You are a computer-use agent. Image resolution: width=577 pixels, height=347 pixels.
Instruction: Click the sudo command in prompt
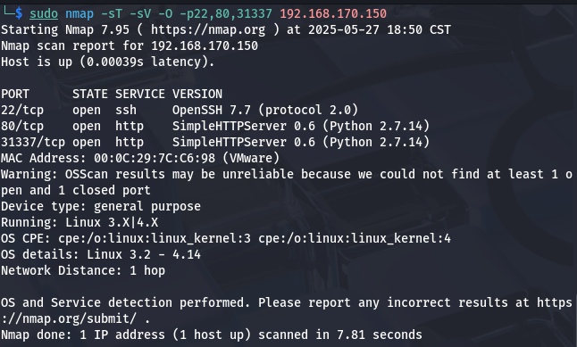pos(44,13)
